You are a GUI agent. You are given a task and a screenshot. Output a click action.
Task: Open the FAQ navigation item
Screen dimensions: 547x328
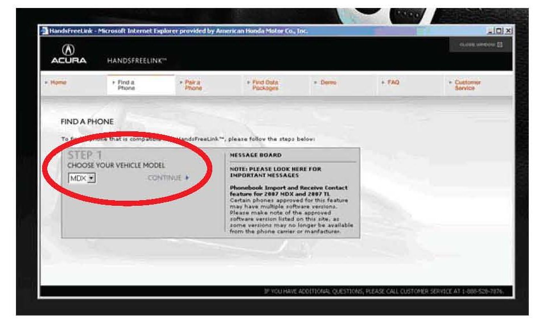coord(393,83)
